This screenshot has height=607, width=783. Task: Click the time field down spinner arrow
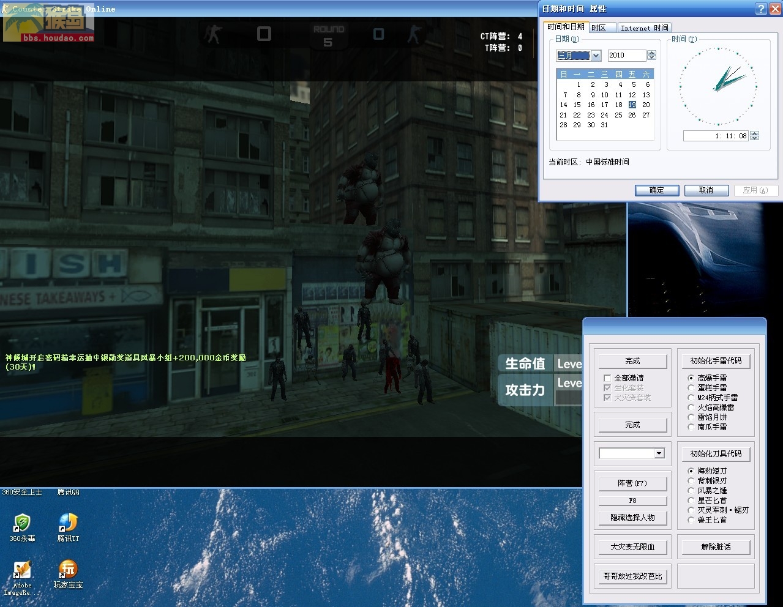[754, 138]
